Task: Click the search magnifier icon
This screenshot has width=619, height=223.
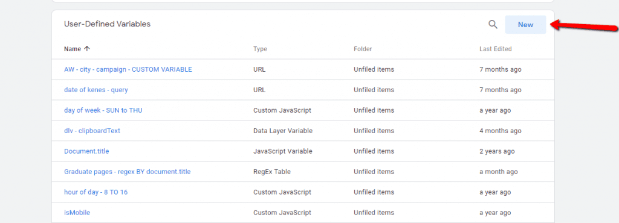Action: [493, 24]
